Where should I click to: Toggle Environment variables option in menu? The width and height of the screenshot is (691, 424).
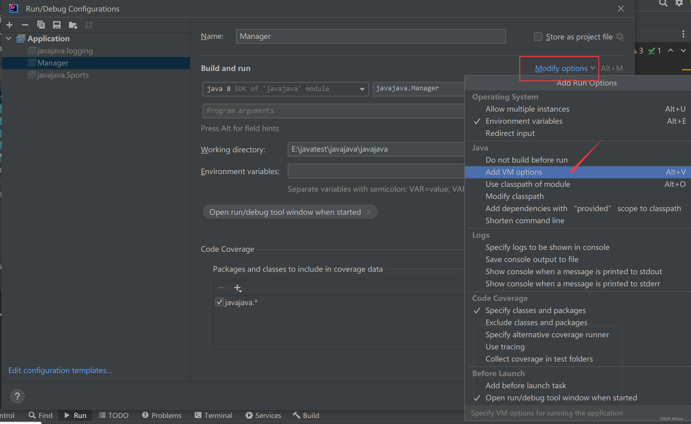(524, 121)
